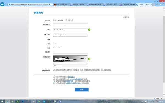This screenshot has width=165, height=103.
Task: Toggle the Samsung privacy policy checkbox
Action: [x=54, y=79]
